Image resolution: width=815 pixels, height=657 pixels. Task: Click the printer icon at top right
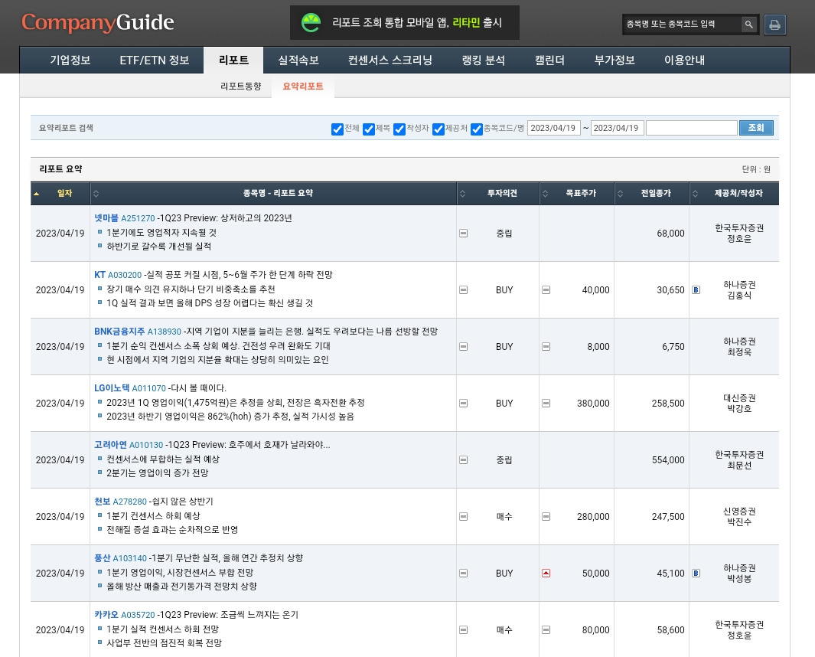pos(774,24)
